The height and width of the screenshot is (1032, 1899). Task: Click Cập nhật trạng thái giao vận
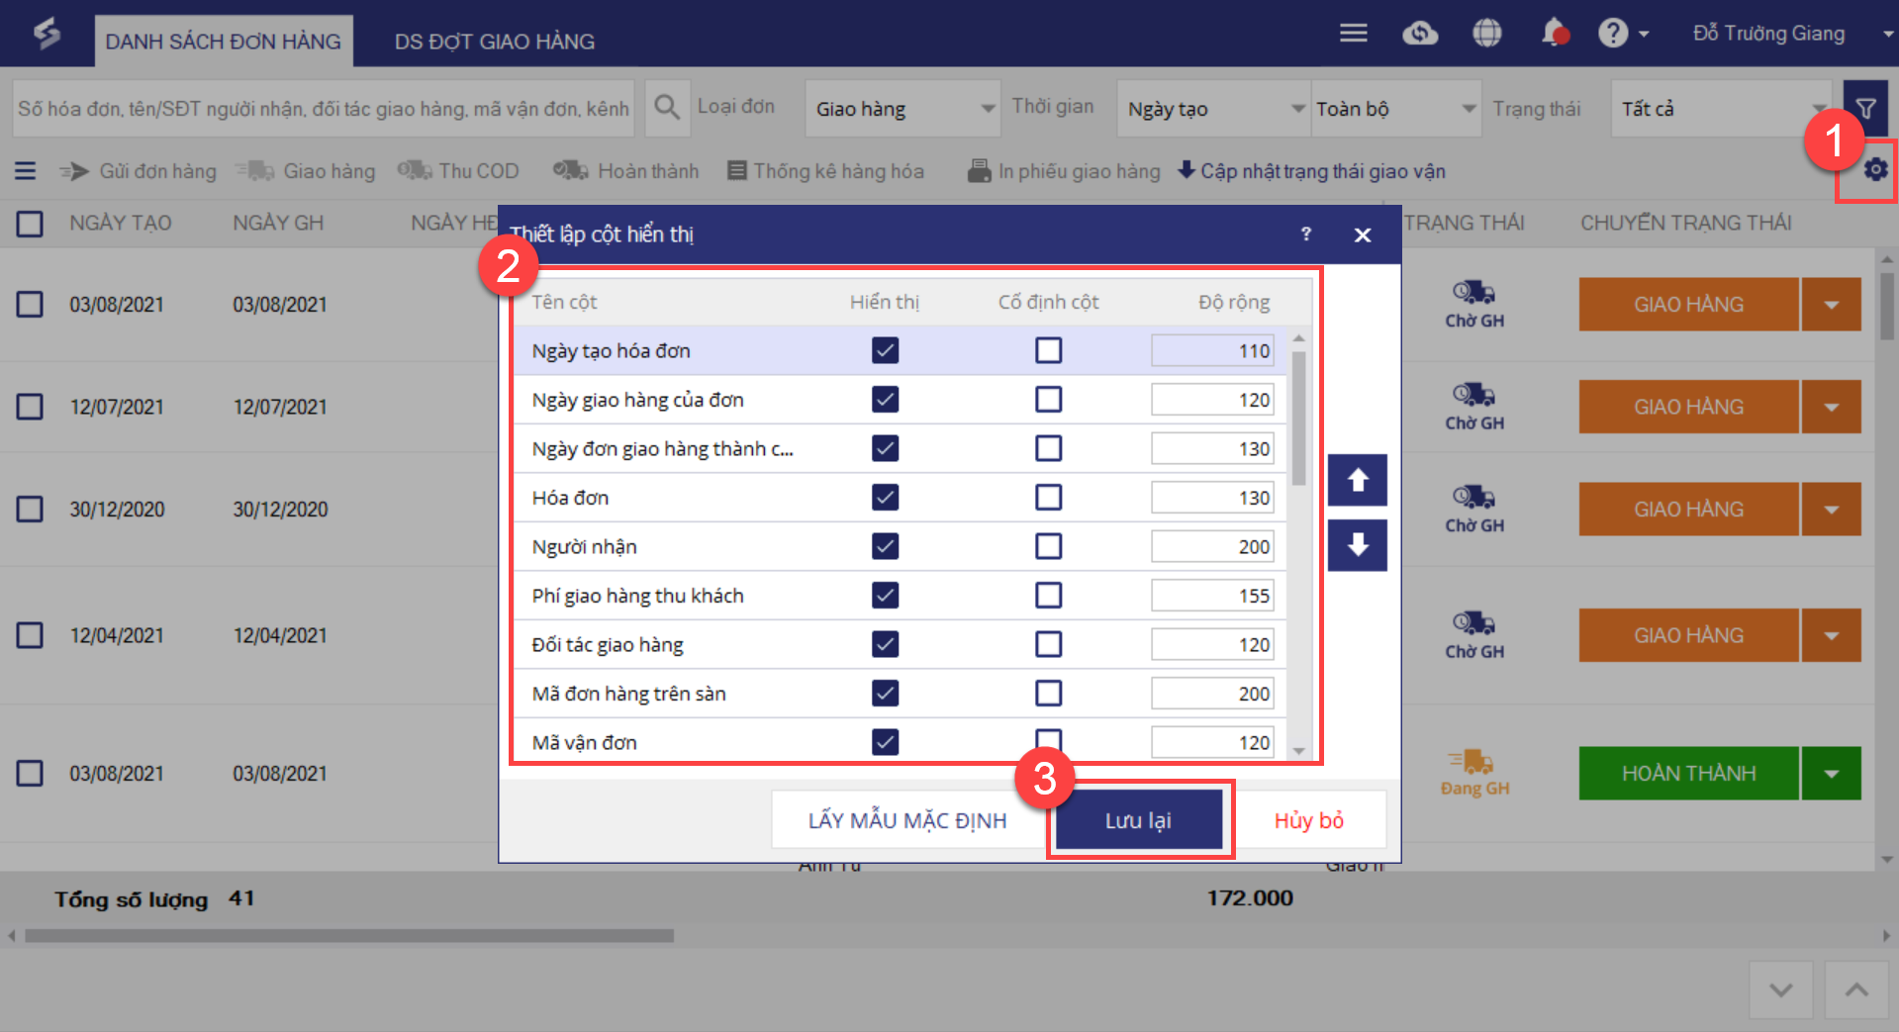[x=1311, y=171]
